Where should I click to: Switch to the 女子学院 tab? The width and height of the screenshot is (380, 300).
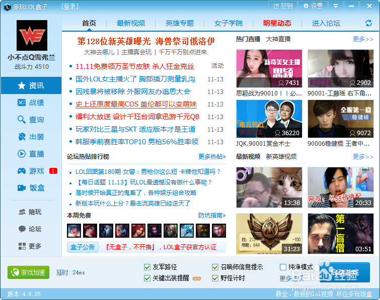[229, 23]
